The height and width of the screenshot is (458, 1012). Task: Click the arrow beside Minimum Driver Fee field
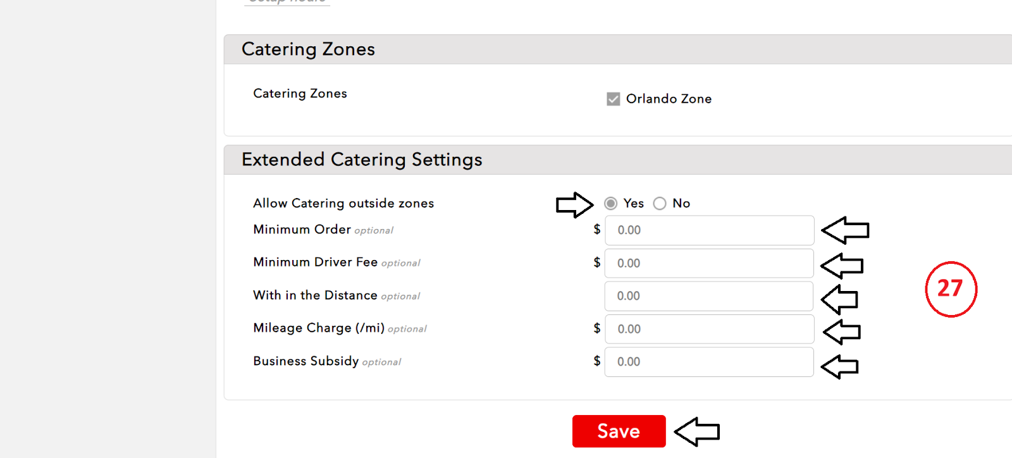coord(842,266)
